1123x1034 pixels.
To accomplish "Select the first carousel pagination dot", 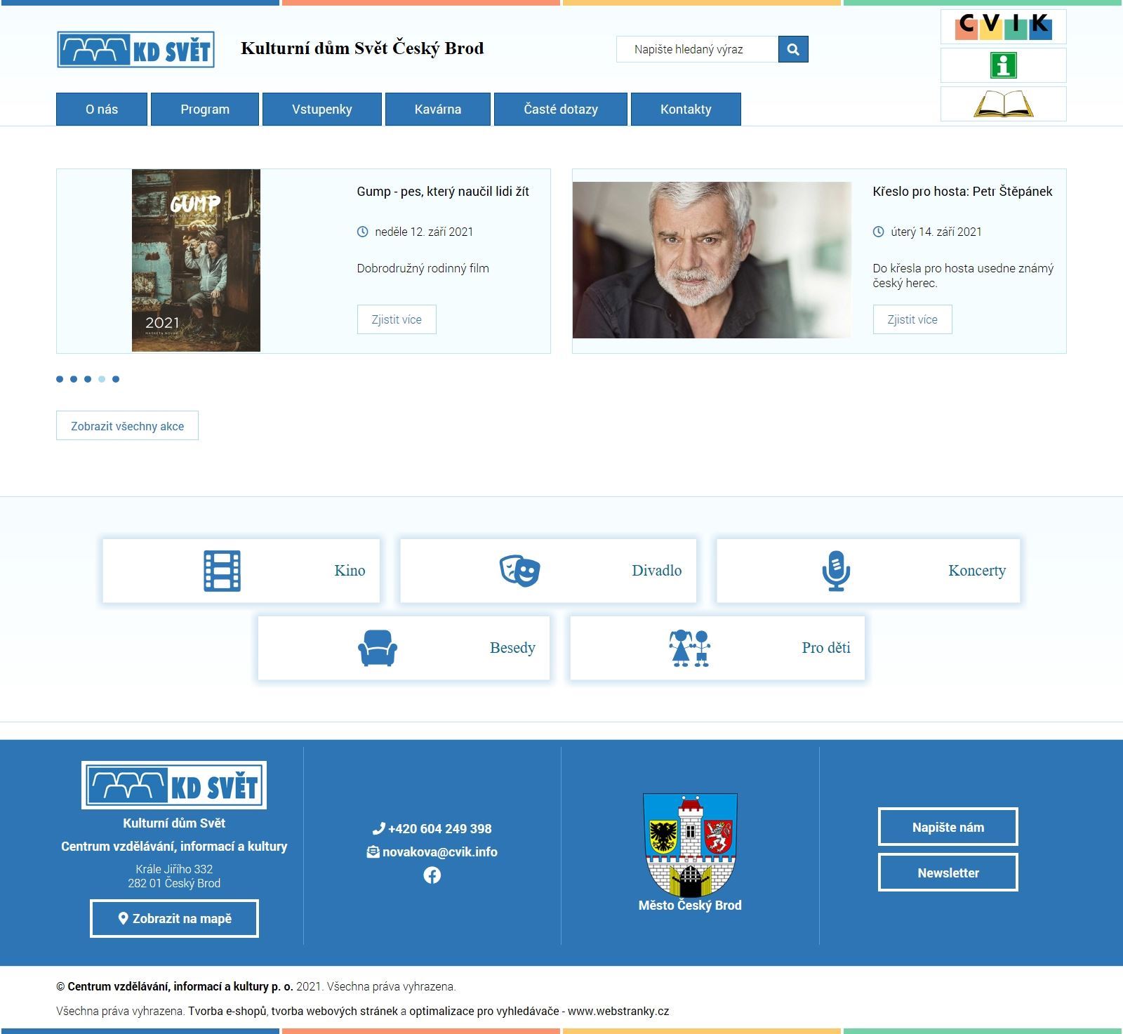I will coord(60,379).
